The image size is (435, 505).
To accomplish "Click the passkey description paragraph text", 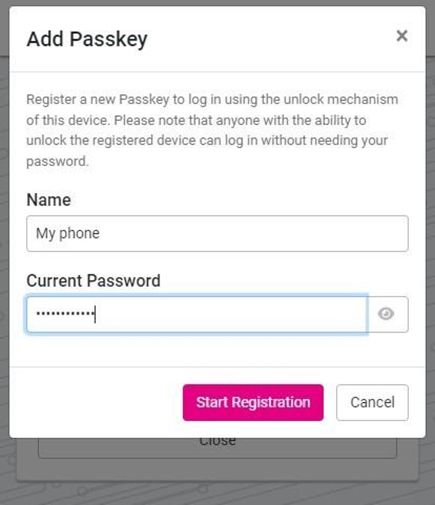I will [x=212, y=130].
